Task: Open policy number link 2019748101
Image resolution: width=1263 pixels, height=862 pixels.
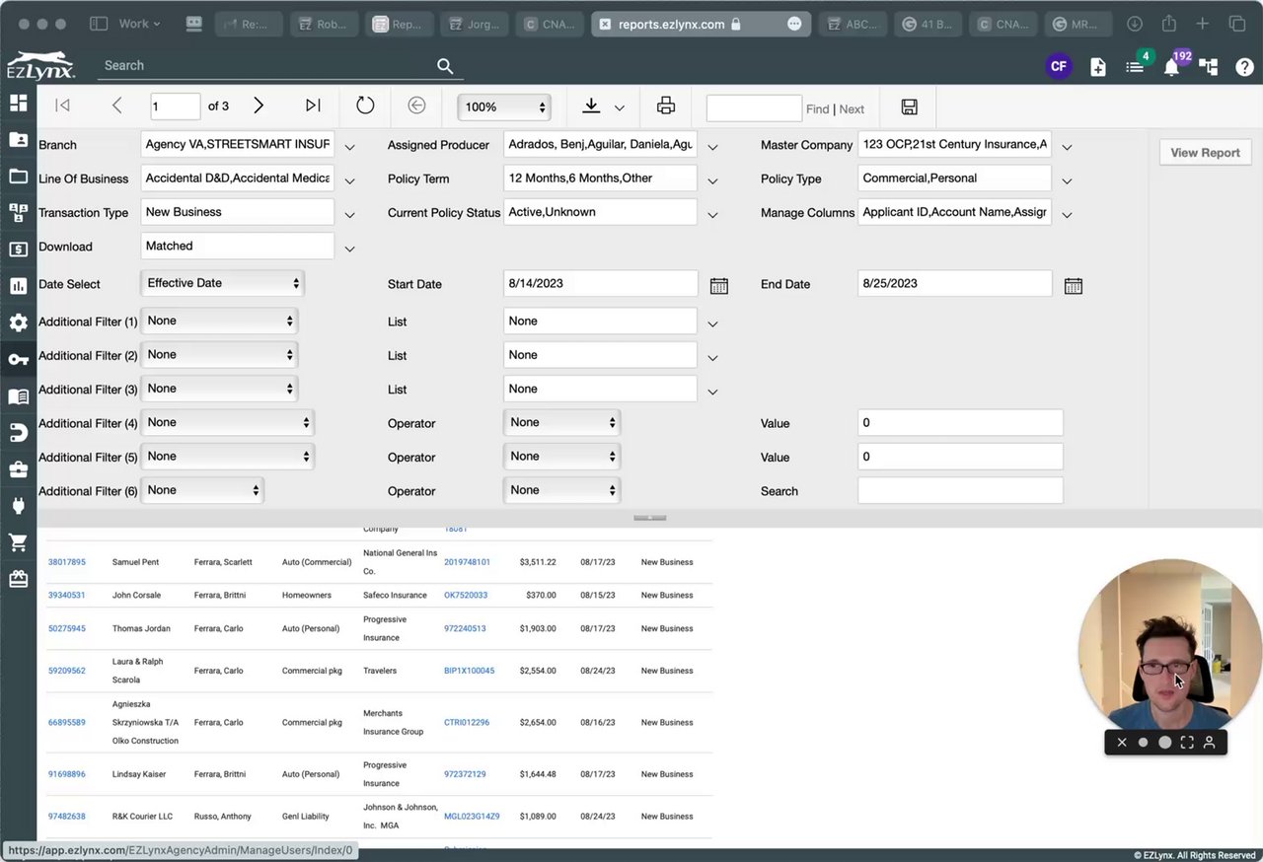Action: pyautogui.click(x=467, y=562)
